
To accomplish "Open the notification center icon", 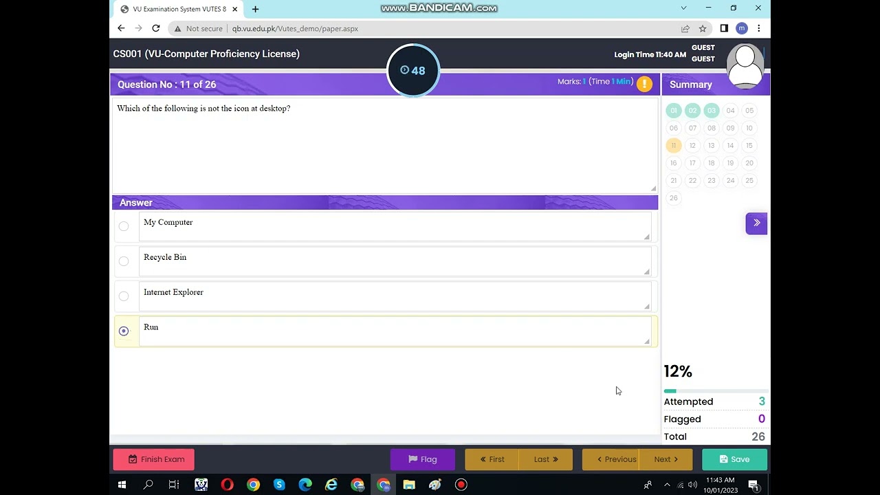I will [x=753, y=485].
